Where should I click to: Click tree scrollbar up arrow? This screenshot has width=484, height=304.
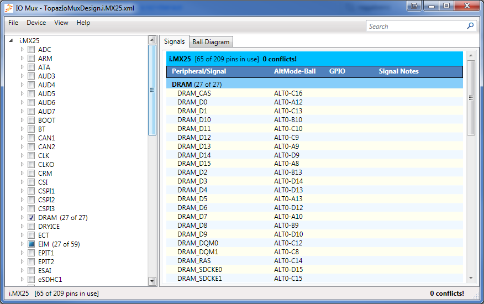click(x=152, y=40)
